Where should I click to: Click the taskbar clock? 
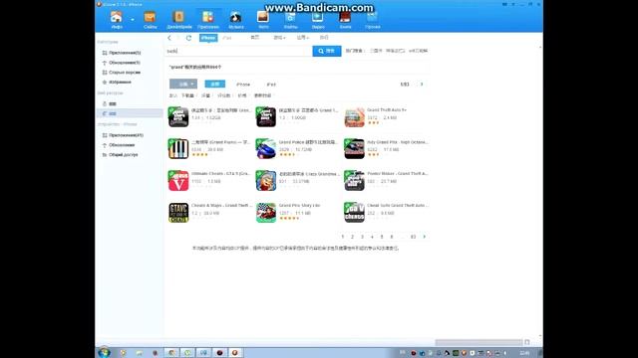[x=525, y=353]
